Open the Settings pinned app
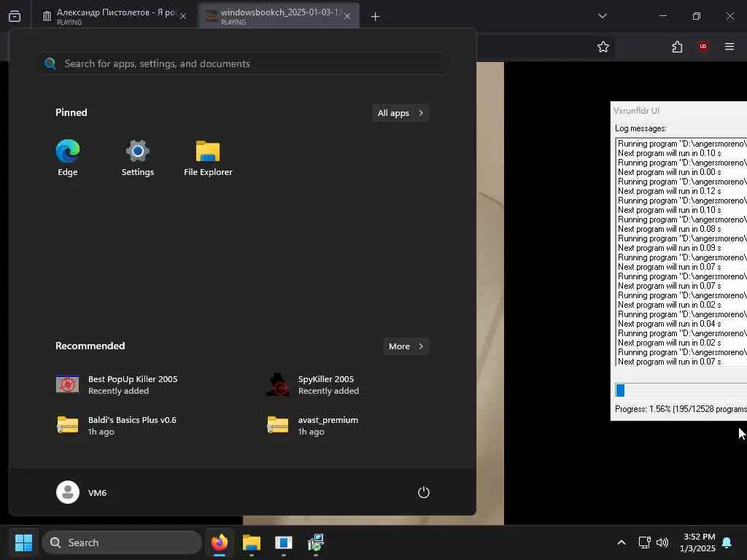This screenshot has width=747, height=560. [x=138, y=158]
